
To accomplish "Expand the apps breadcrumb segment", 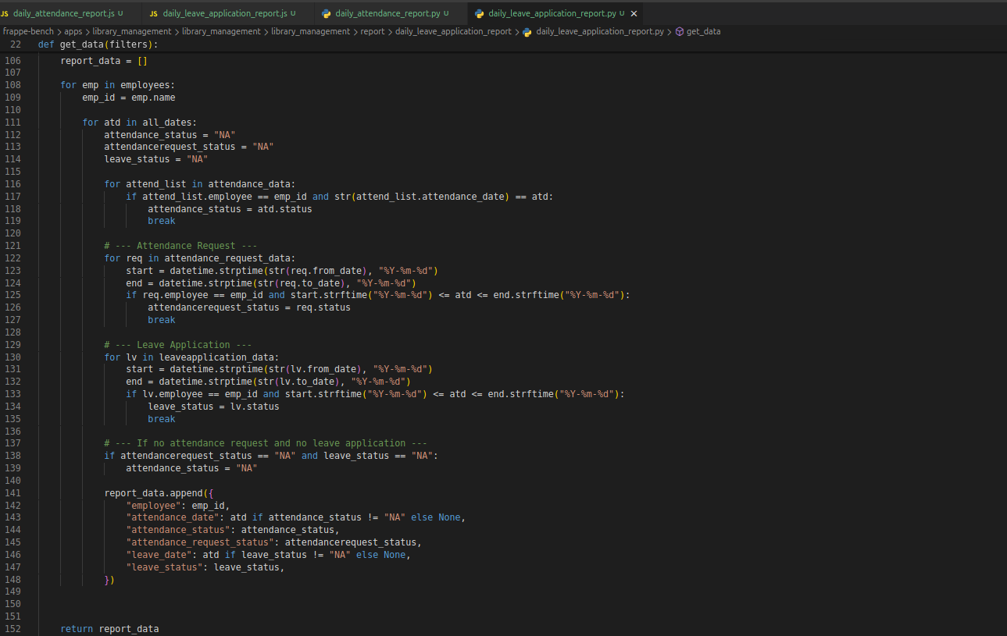I will 73,32.
